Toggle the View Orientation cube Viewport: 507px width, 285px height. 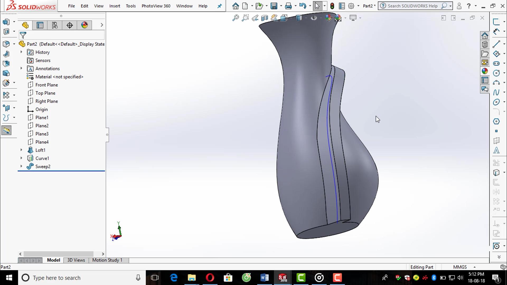[283, 18]
